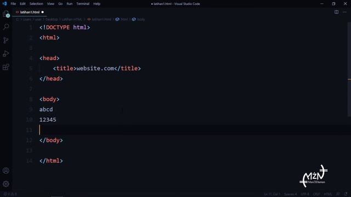351x197 pixels.
Task: Click line number 14 in the gutter
Action: (29, 161)
